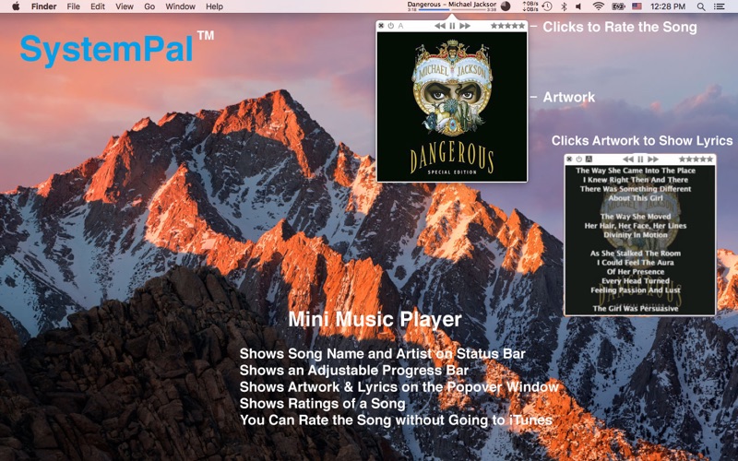Click the power icon in lyrics popover
The image size is (738, 461).
(579, 159)
